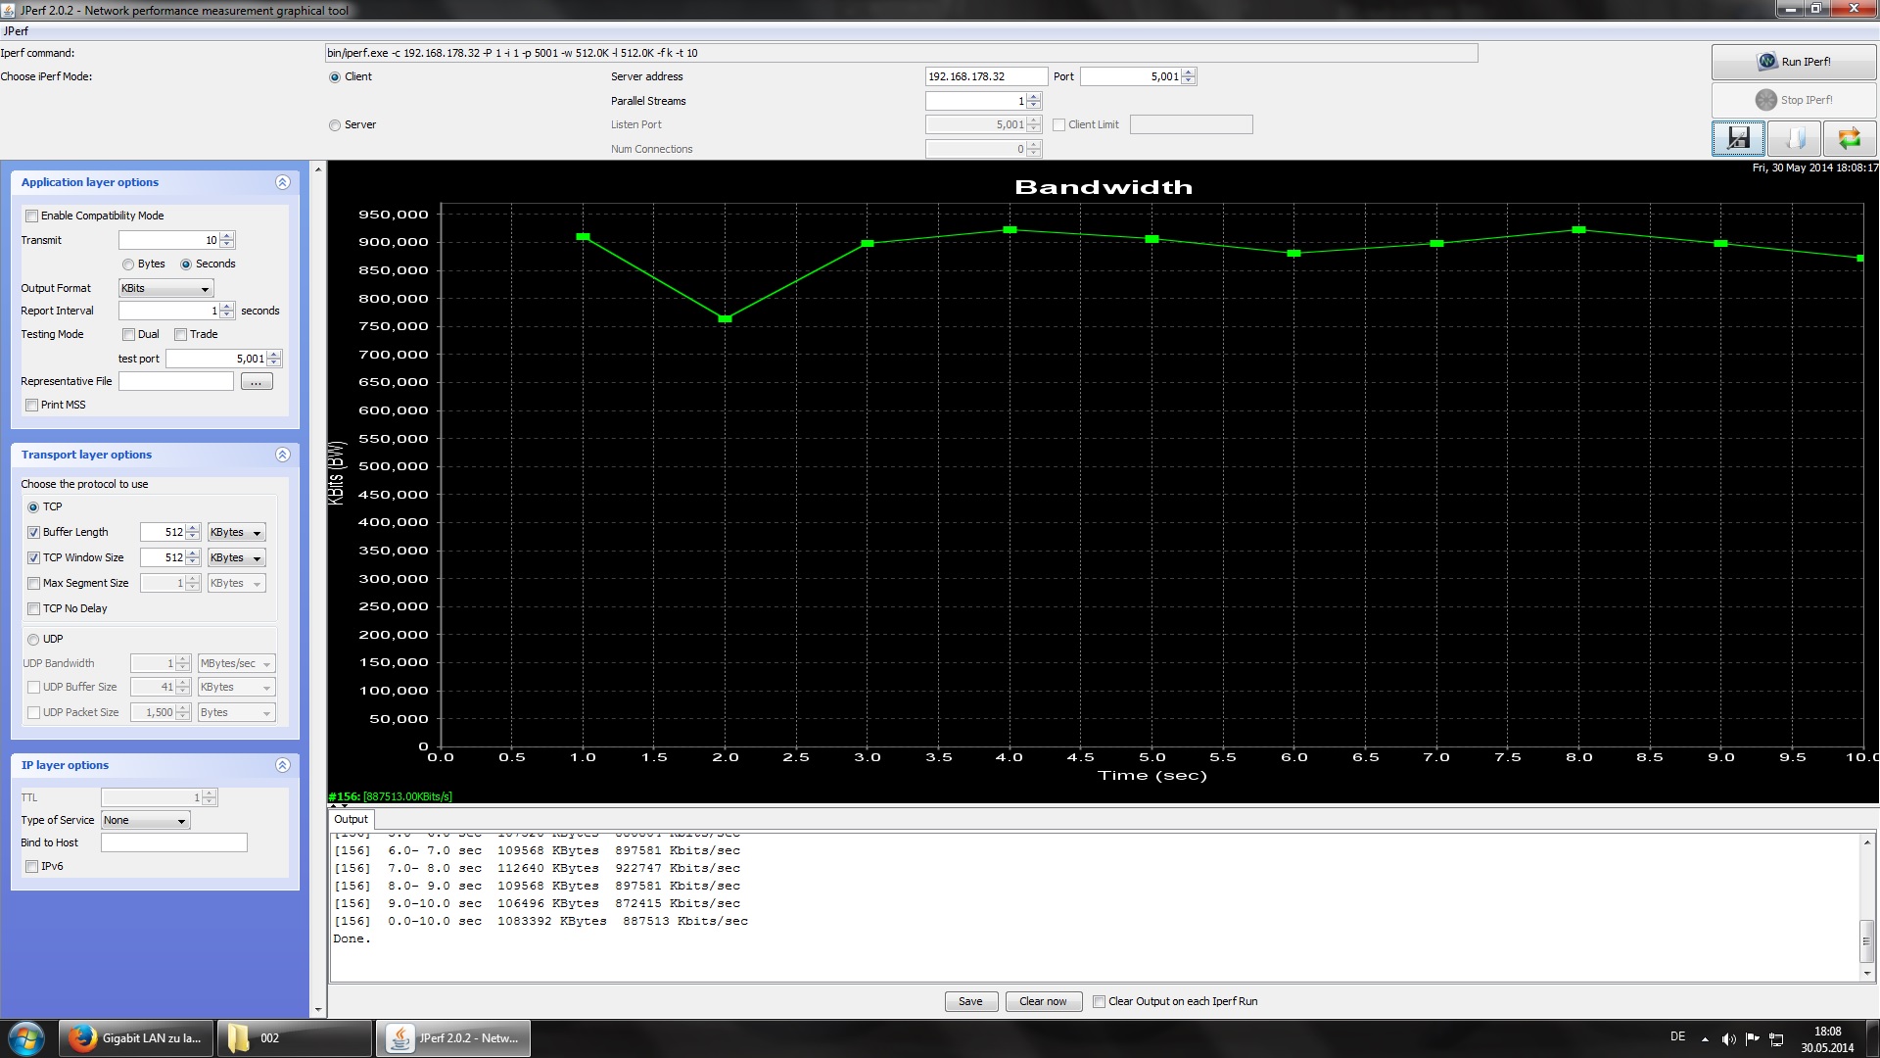Click the load configuration folder icon
This screenshot has height=1058, width=1880.
click(1794, 138)
